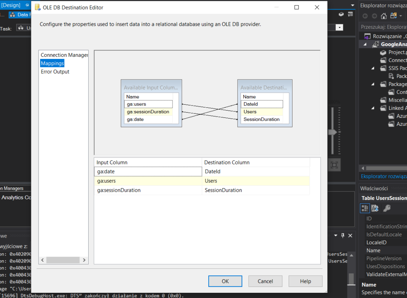The height and width of the screenshot is (298, 407).
Task: Click the Help button
Action: [x=305, y=281]
